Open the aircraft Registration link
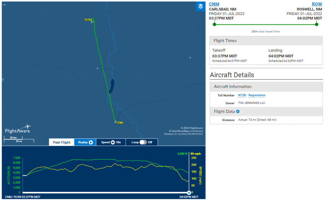This screenshot has height=200, width=325. coord(257,95)
